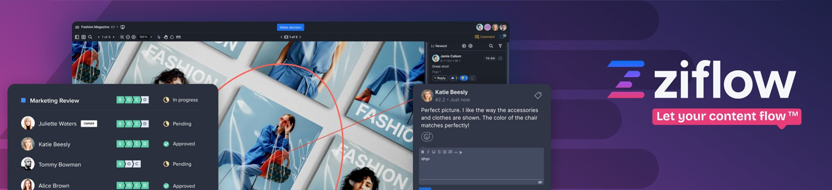832x190 pixels.
Task: Click the more options ellipsis in reply editor
Action: point(456,152)
